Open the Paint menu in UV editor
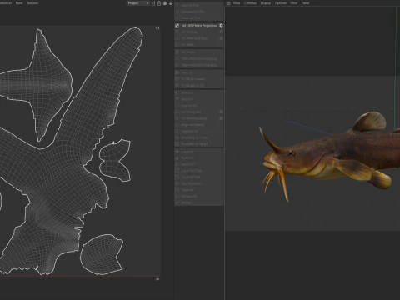Image resolution: width=400 pixels, height=300 pixels. (x=19, y=3)
